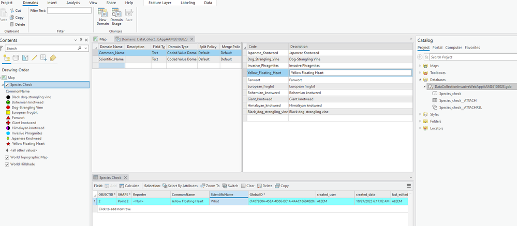Click Select By Attributes button
This screenshot has width=517, height=226.
coord(180,186)
